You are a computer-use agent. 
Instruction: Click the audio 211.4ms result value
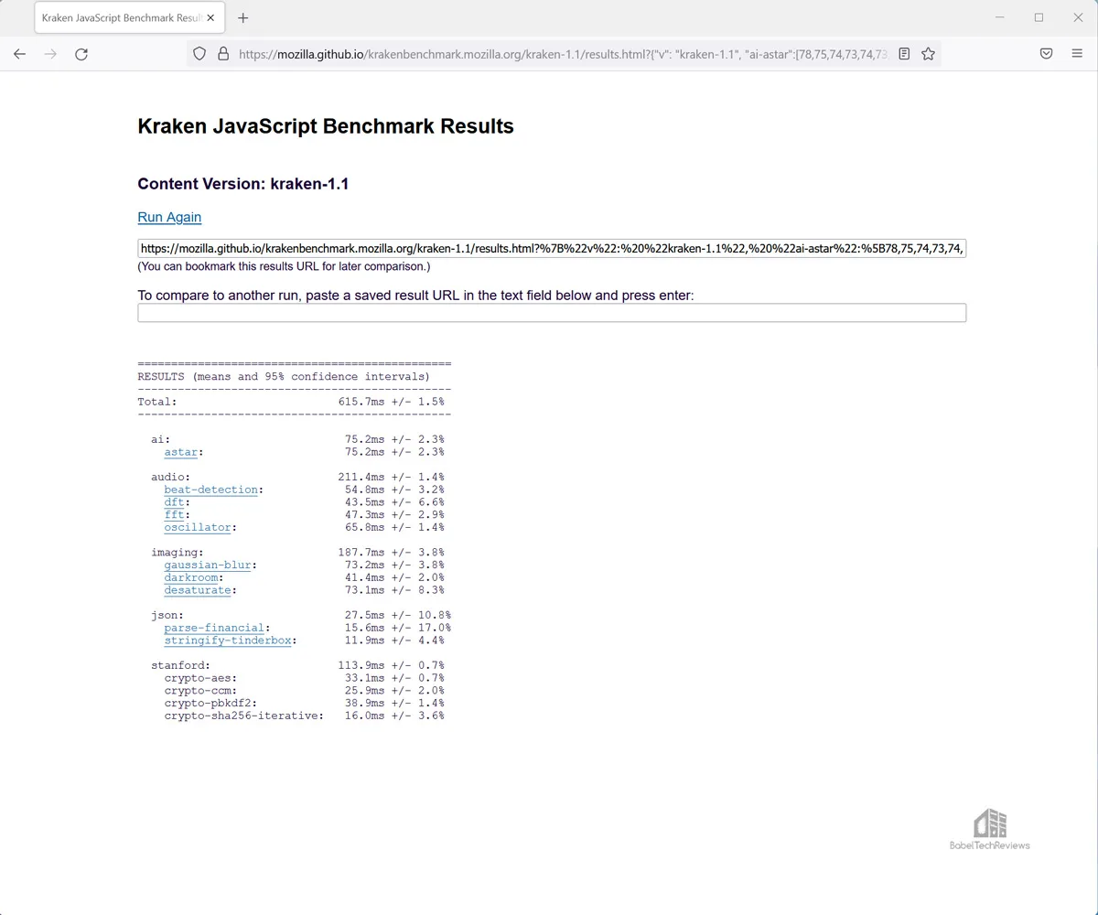click(361, 477)
